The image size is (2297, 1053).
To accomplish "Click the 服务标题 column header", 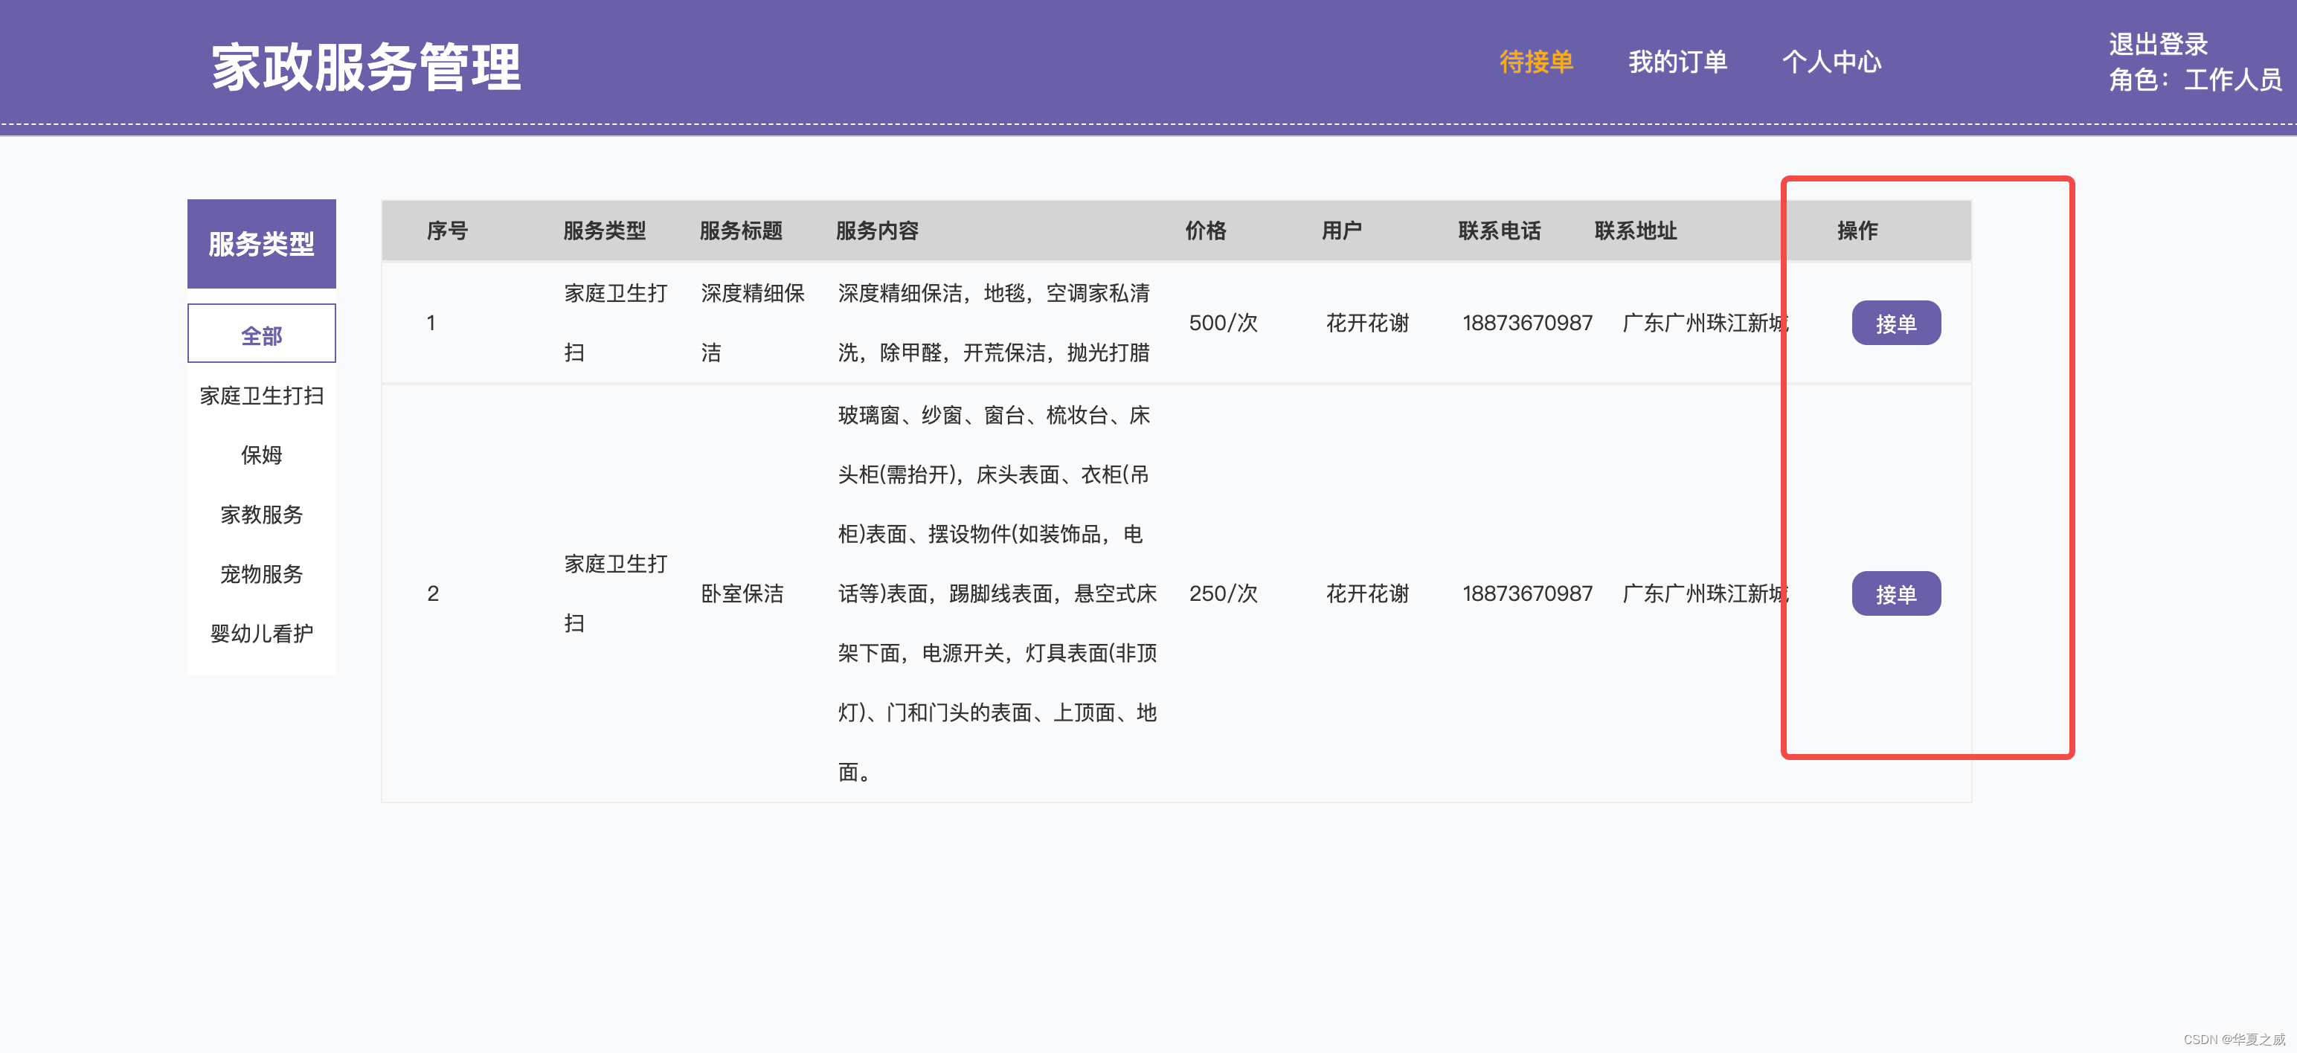I will click(740, 231).
